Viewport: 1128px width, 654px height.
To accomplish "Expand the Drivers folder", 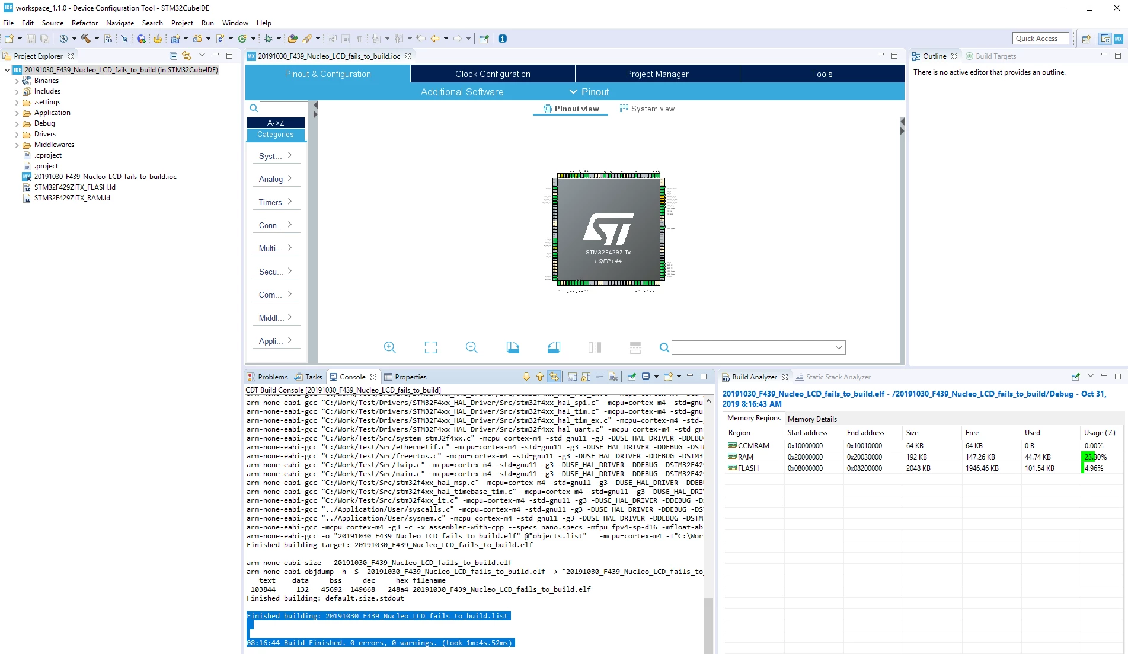I will pos(17,134).
